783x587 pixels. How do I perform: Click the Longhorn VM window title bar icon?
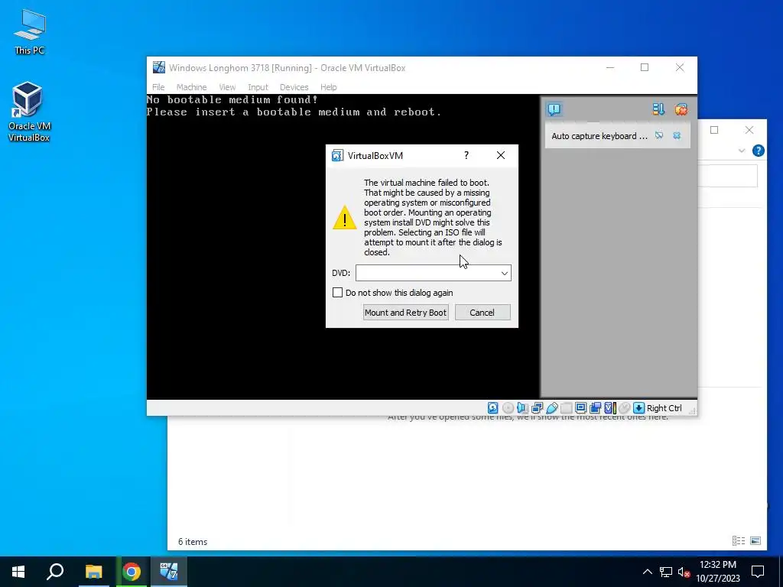(159, 67)
